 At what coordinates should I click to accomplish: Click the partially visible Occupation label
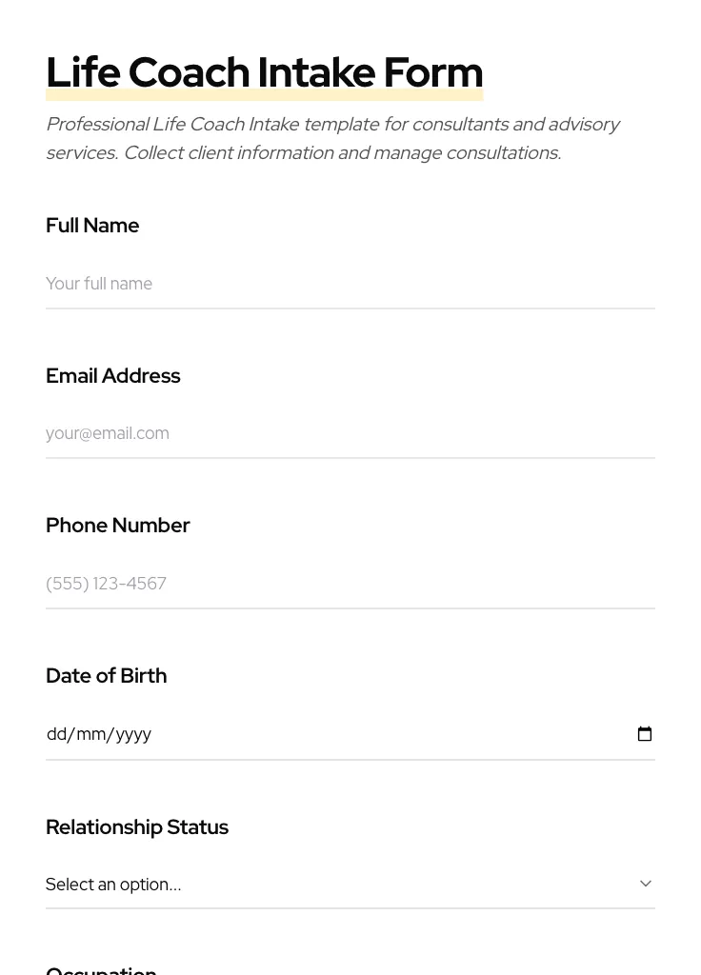click(x=101, y=969)
